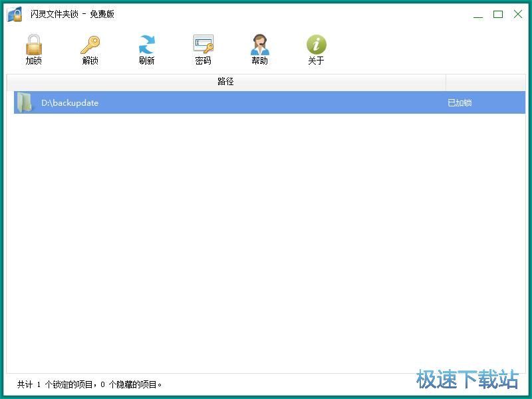The image size is (532, 399).
Task: Select the D:\backupdate folder icon
Action: pos(25,102)
